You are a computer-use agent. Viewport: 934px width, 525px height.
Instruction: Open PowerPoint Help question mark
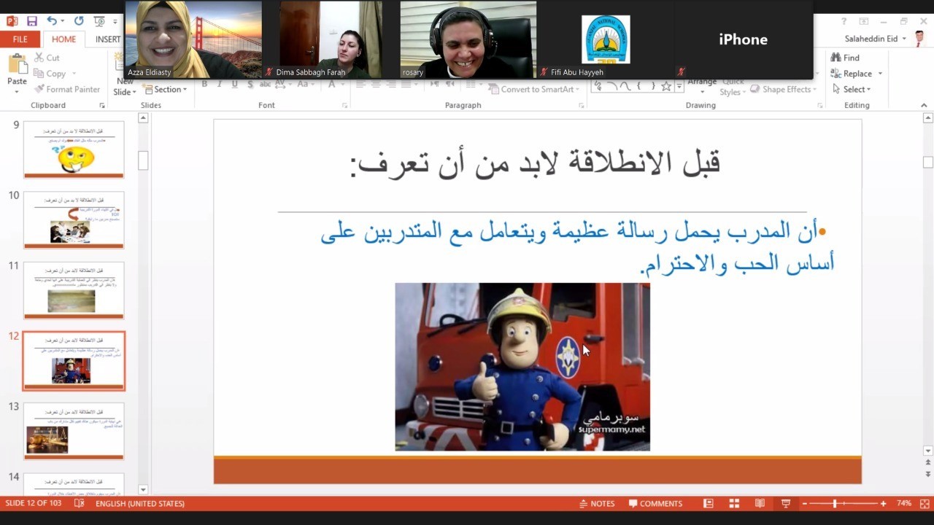tap(844, 22)
